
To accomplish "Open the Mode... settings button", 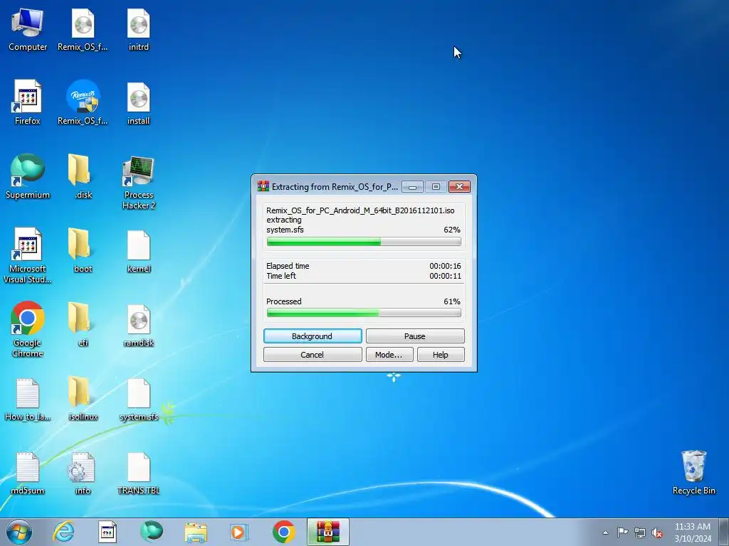I will pyautogui.click(x=389, y=355).
